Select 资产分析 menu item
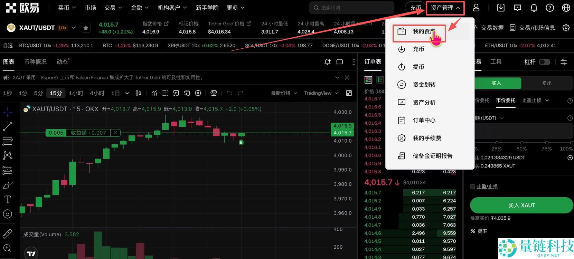 point(430,103)
